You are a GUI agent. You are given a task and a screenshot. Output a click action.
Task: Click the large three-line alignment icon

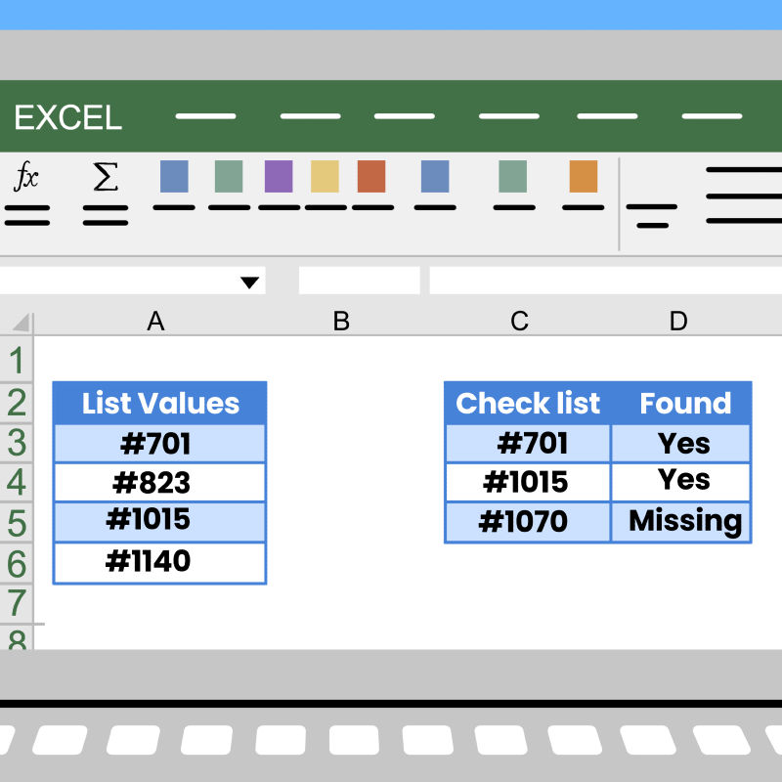coord(743,195)
